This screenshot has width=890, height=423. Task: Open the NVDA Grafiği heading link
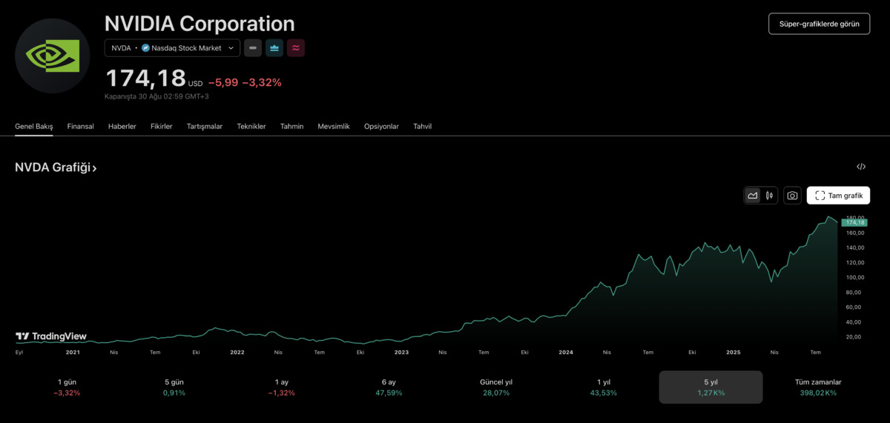pos(56,167)
